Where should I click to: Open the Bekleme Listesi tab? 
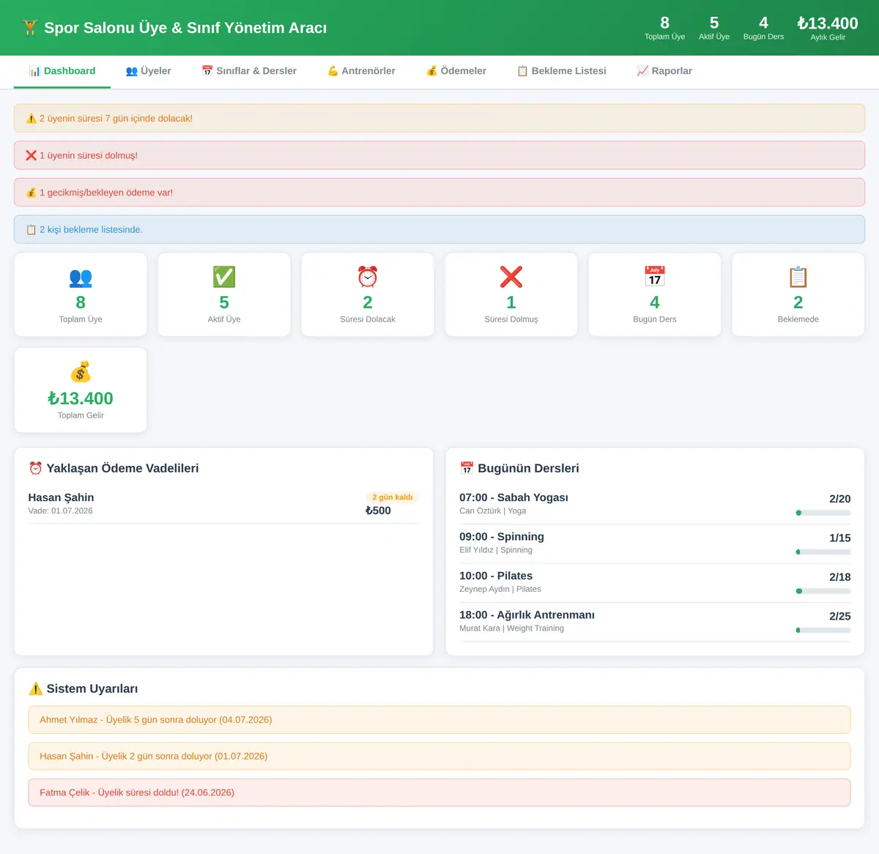(562, 71)
